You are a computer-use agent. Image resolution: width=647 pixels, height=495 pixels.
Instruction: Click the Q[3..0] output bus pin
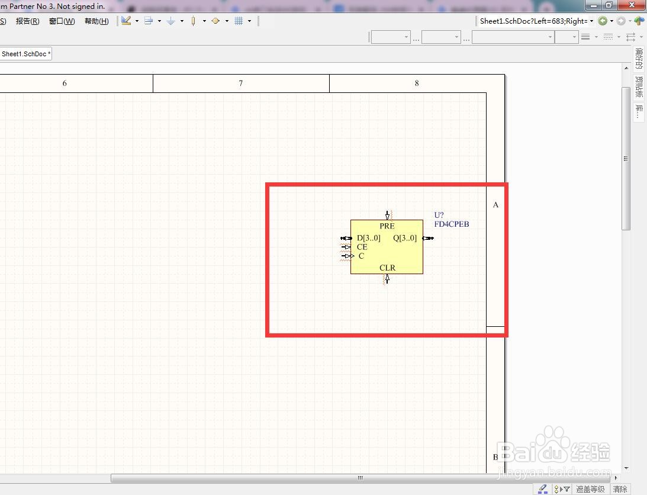(x=429, y=238)
